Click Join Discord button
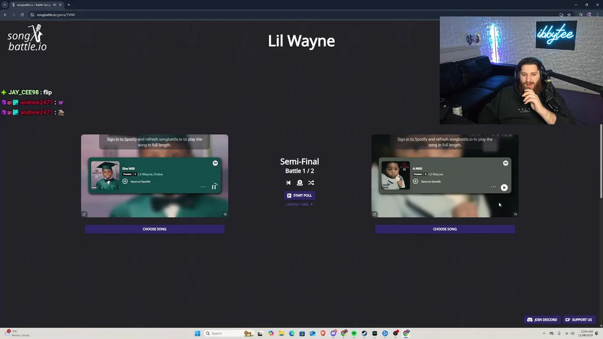Image resolution: width=603 pixels, height=339 pixels. point(542,320)
